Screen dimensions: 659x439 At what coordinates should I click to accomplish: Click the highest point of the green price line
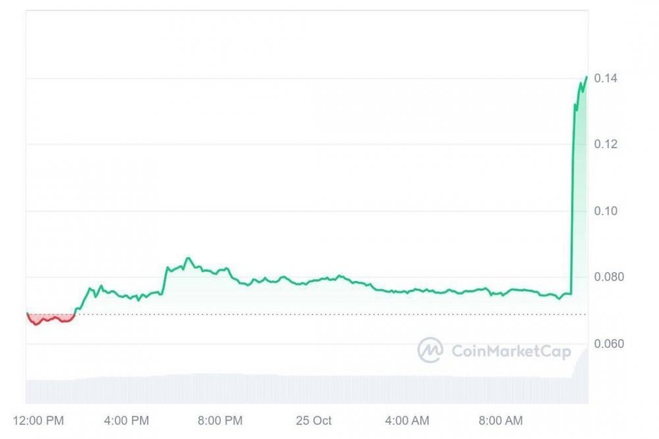586,78
